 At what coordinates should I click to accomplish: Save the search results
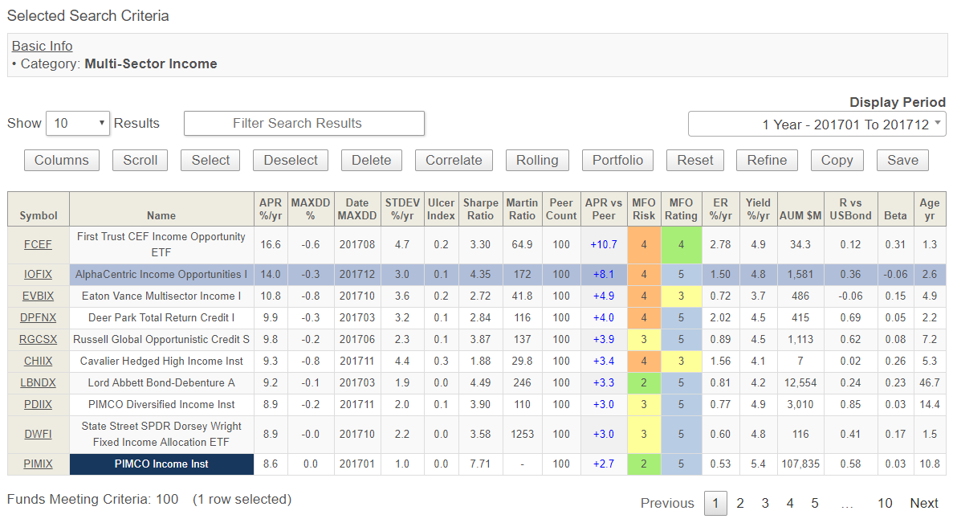[902, 160]
